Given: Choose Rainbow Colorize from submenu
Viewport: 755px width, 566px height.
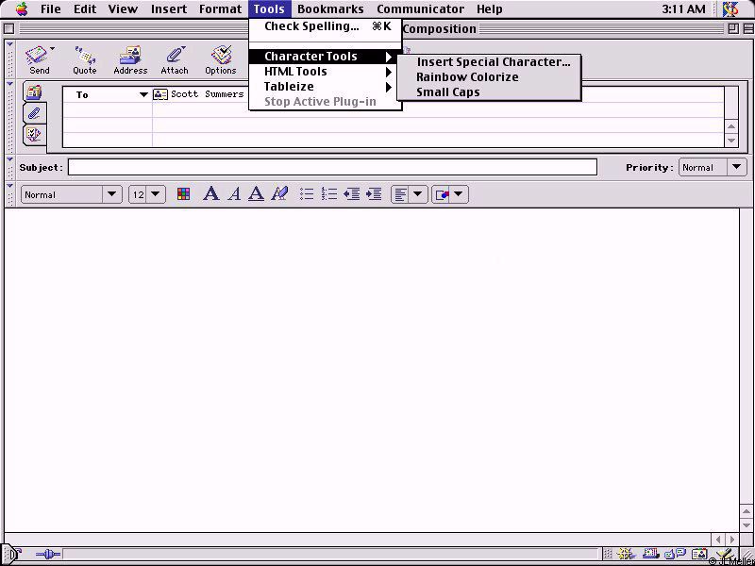Looking at the screenshot, I should (x=489, y=77).
